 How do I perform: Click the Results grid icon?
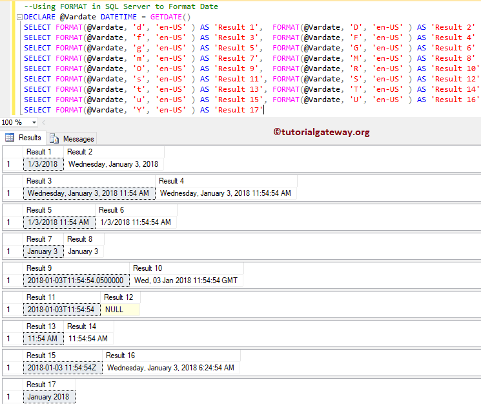(10, 137)
